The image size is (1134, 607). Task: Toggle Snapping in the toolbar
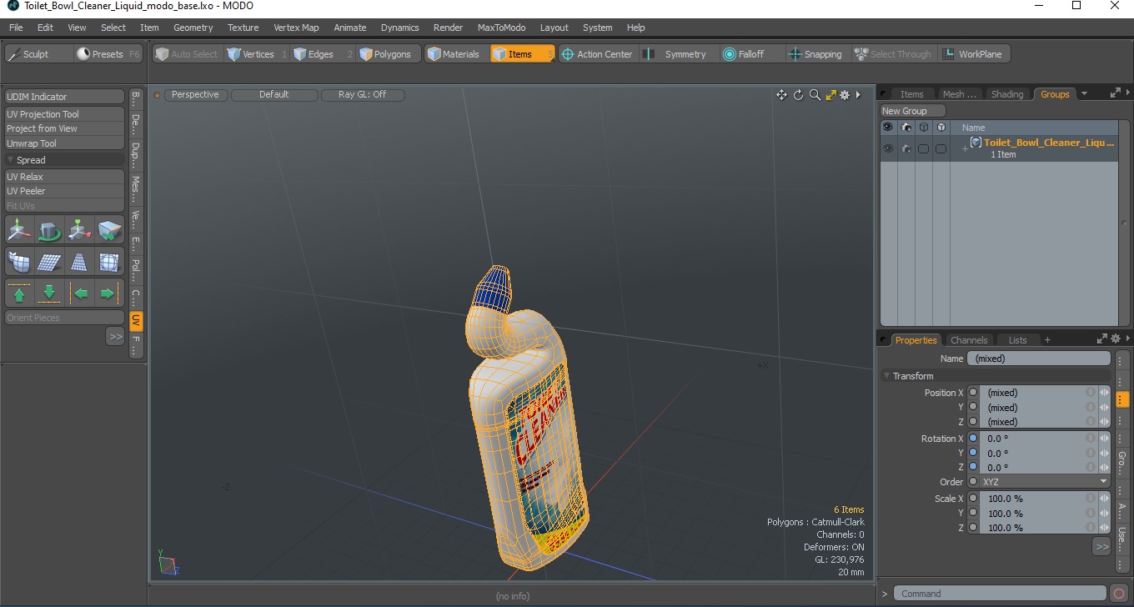[818, 54]
